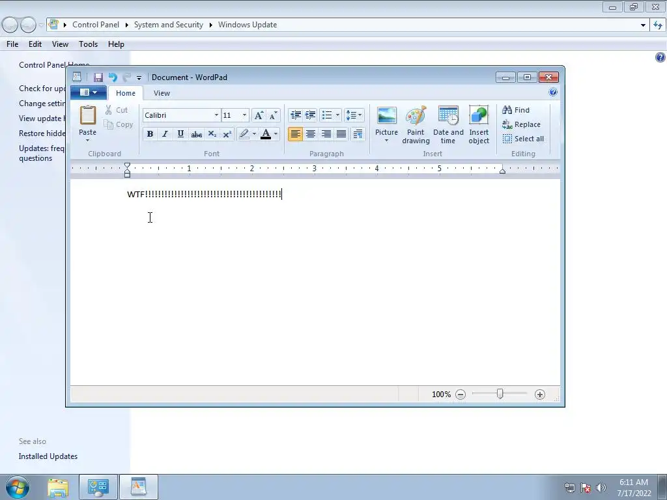Select Justify text alignment
The height and width of the screenshot is (500, 667).
(341, 134)
